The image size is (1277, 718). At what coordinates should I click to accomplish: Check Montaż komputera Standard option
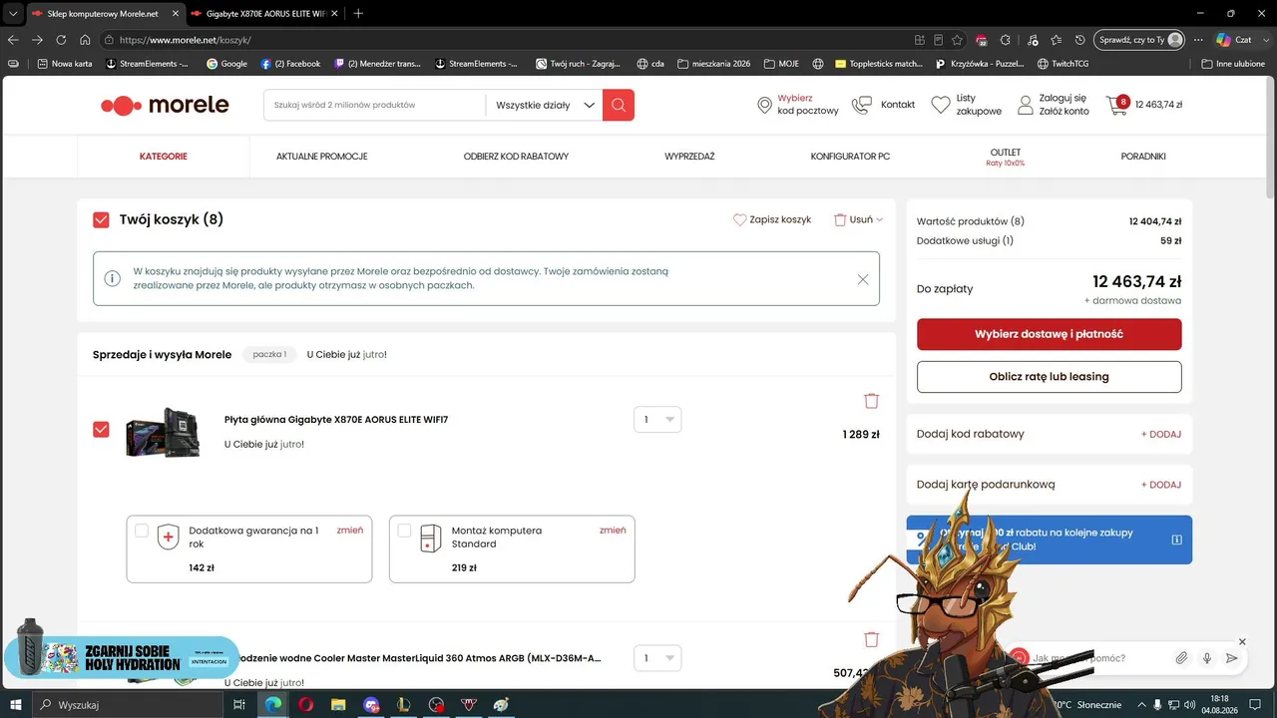point(404,531)
